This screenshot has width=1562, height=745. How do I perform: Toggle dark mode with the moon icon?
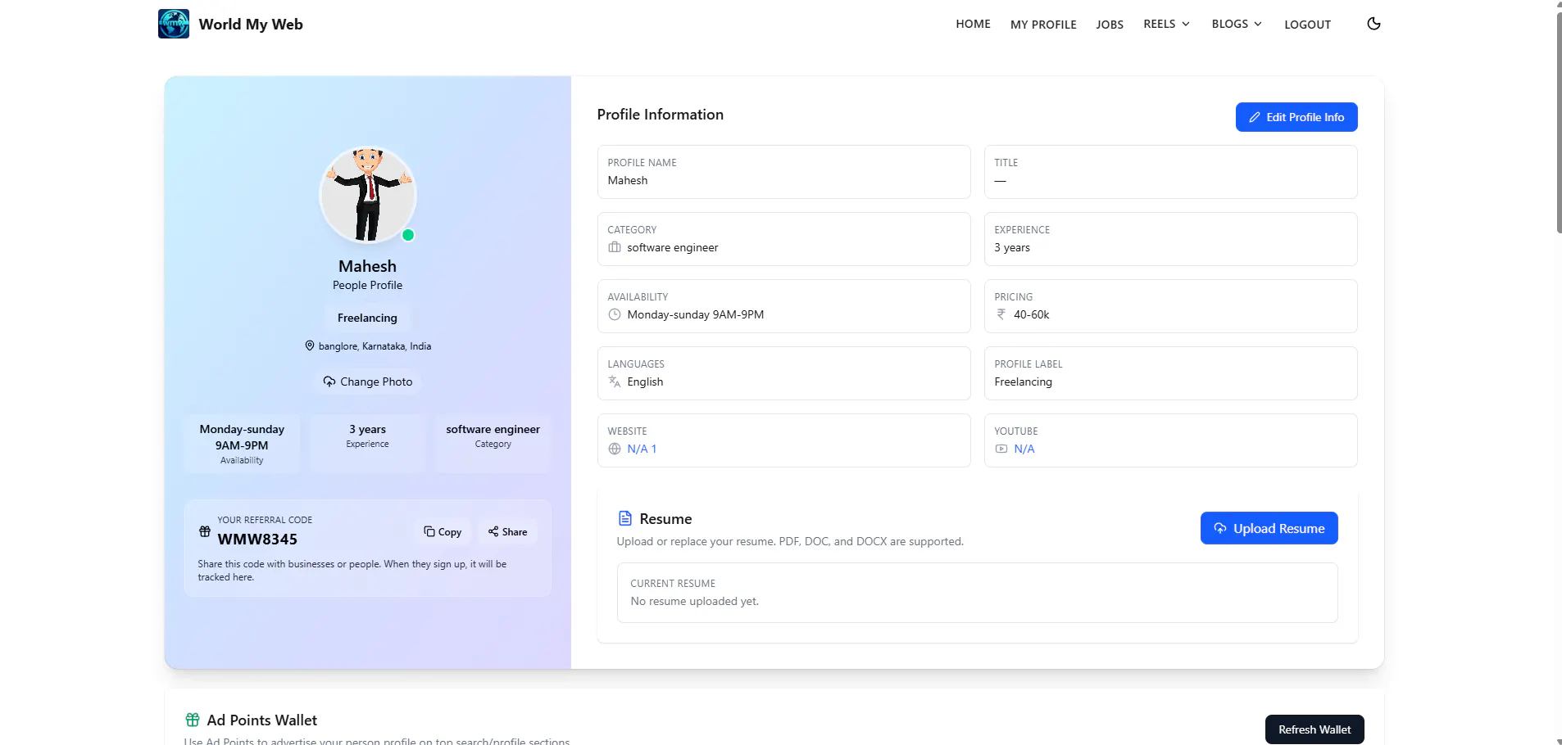1374,24
